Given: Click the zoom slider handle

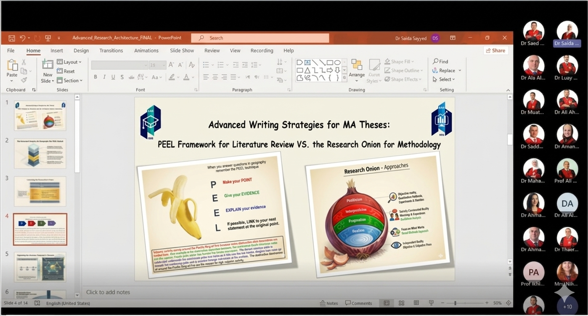Looking at the screenshot, I should click(455, 303).
